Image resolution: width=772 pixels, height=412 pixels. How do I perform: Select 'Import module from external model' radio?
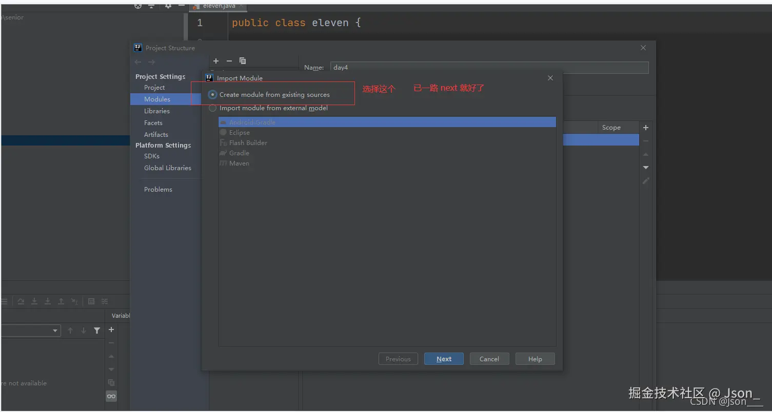212,108
